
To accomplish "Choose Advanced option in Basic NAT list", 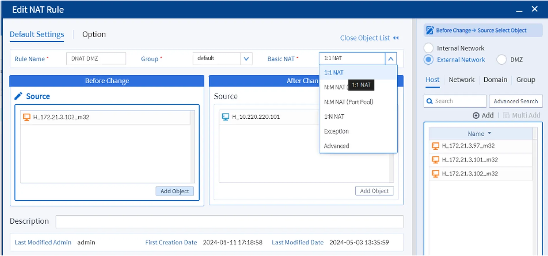I will pos(358,146).
